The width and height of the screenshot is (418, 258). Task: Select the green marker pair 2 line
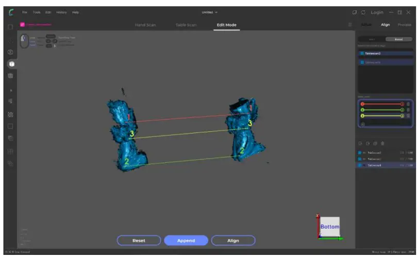point(382,110)
